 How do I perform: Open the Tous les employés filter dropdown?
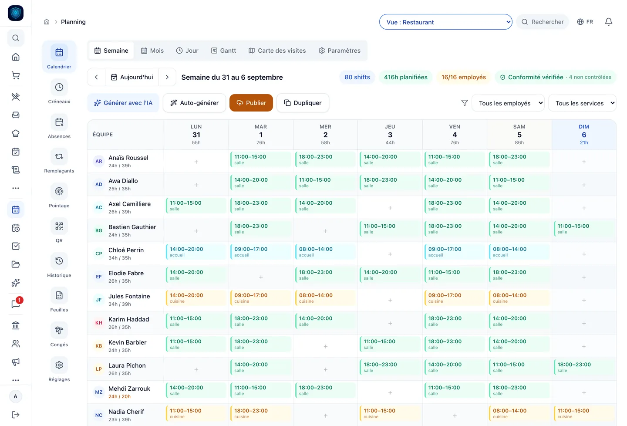[x=508, y=103]
